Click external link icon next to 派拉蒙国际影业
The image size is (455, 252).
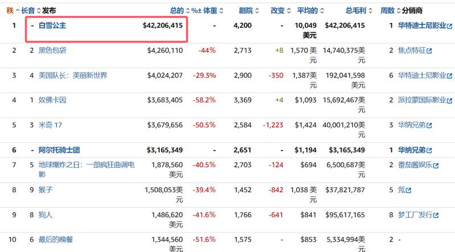coord(449,101)
